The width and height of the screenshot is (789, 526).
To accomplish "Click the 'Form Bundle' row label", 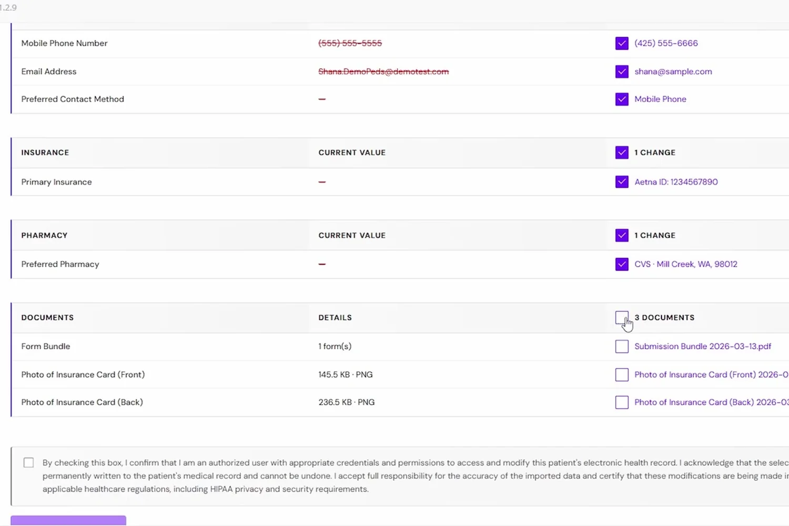I will pos(46,346).
